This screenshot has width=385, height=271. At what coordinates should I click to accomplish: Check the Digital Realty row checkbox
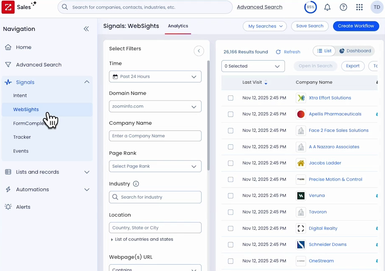click(x=231, y=228)
